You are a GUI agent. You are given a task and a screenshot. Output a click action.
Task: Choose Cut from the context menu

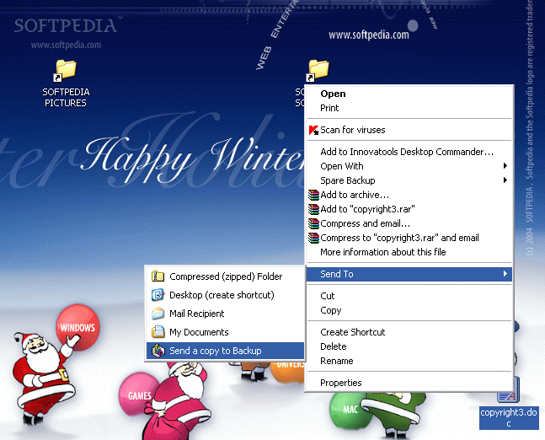tap(409, 296)
